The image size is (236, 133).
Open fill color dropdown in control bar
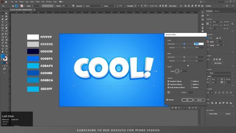point(19,6)
